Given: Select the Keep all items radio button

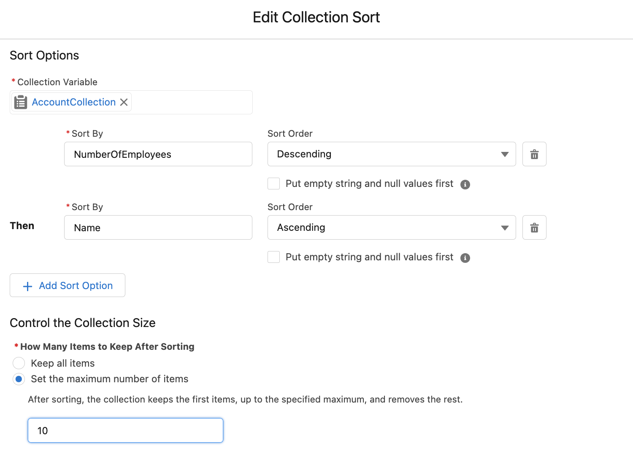Looking at the screenshot, I should tap(19, 363).
